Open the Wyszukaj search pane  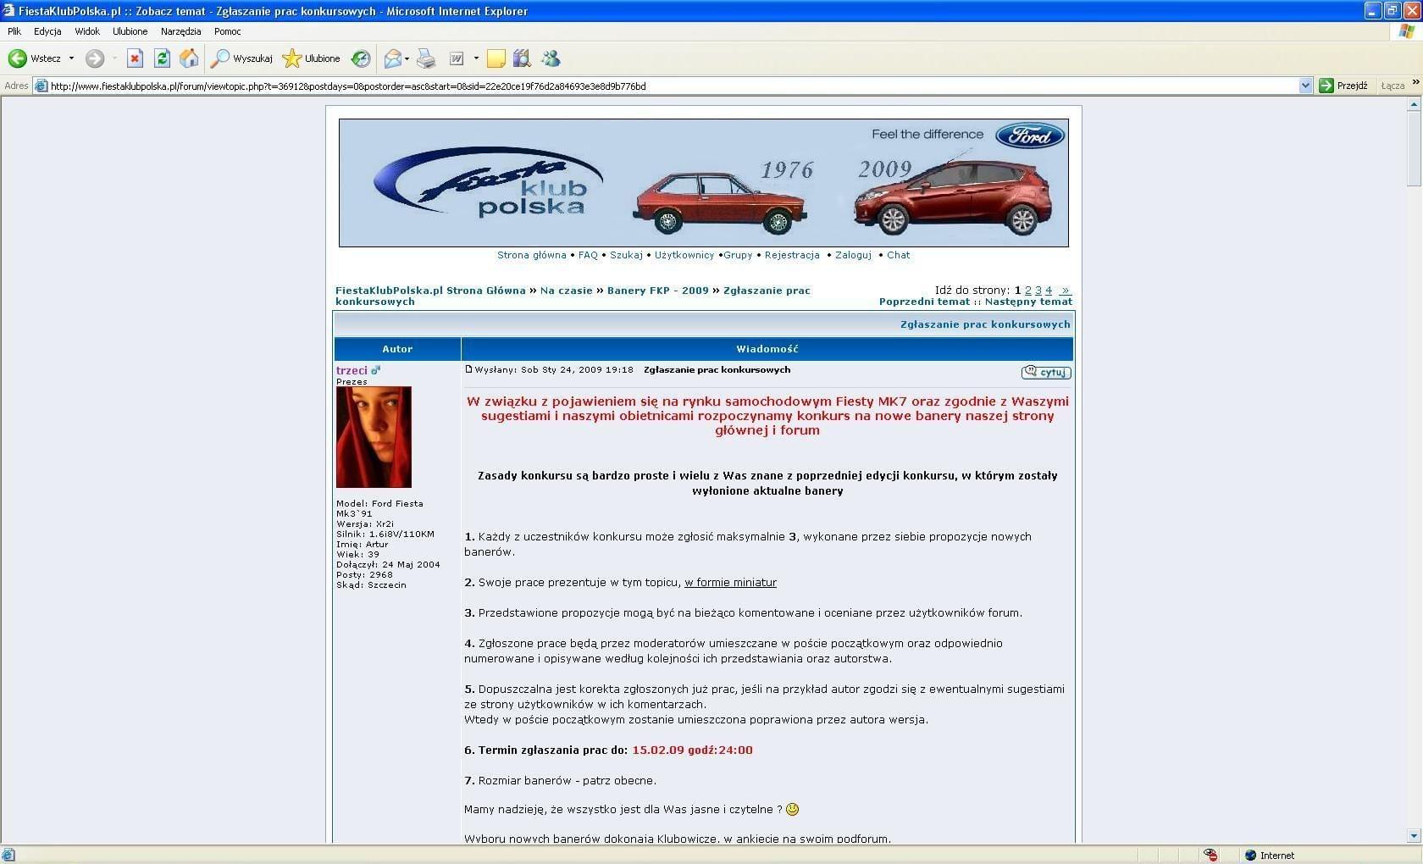241,58
